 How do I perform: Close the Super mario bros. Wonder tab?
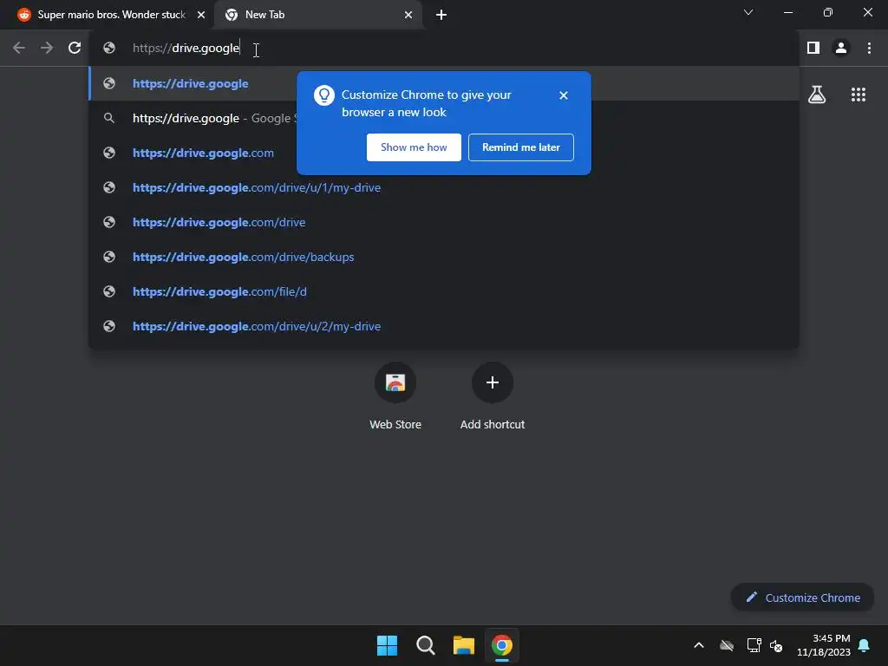click(x=201, y=15)
